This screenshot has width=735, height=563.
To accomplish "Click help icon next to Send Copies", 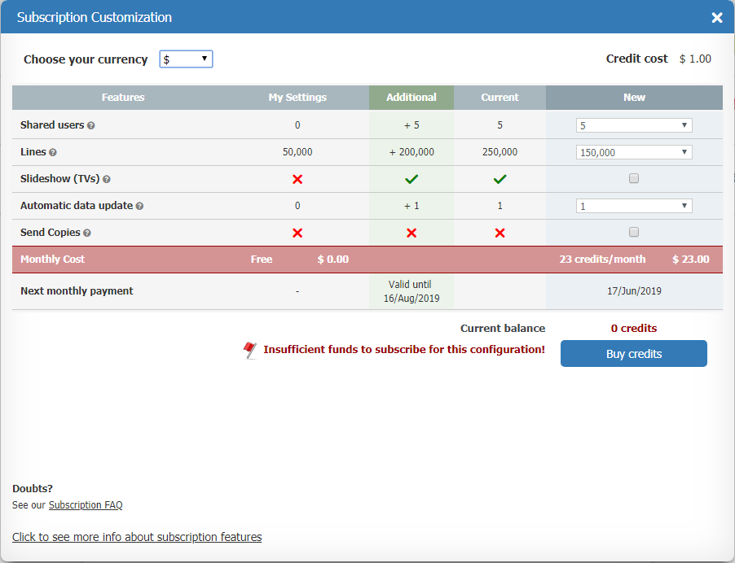I will [x=87, y=233].
